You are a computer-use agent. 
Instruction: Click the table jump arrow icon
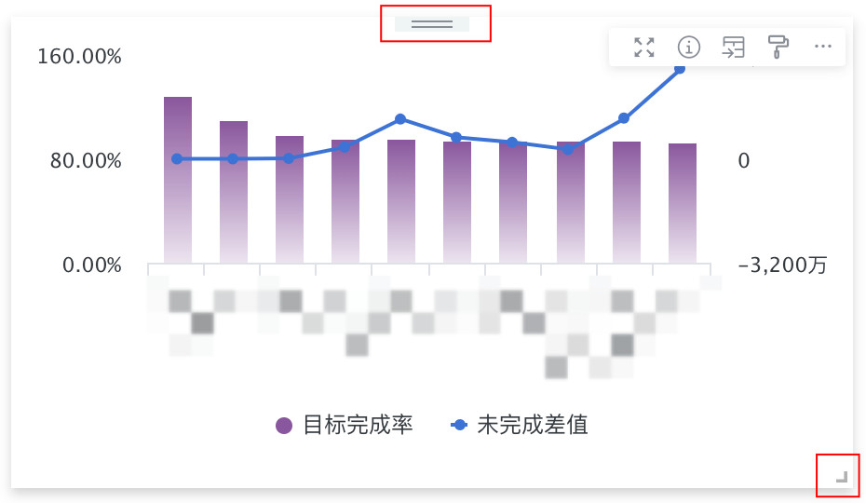(x=733, y=48)
